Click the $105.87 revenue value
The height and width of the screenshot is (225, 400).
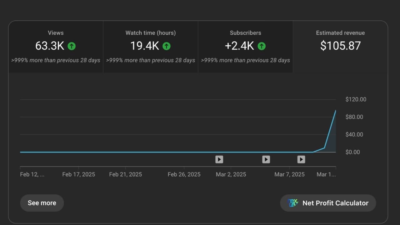coord(340,46)
